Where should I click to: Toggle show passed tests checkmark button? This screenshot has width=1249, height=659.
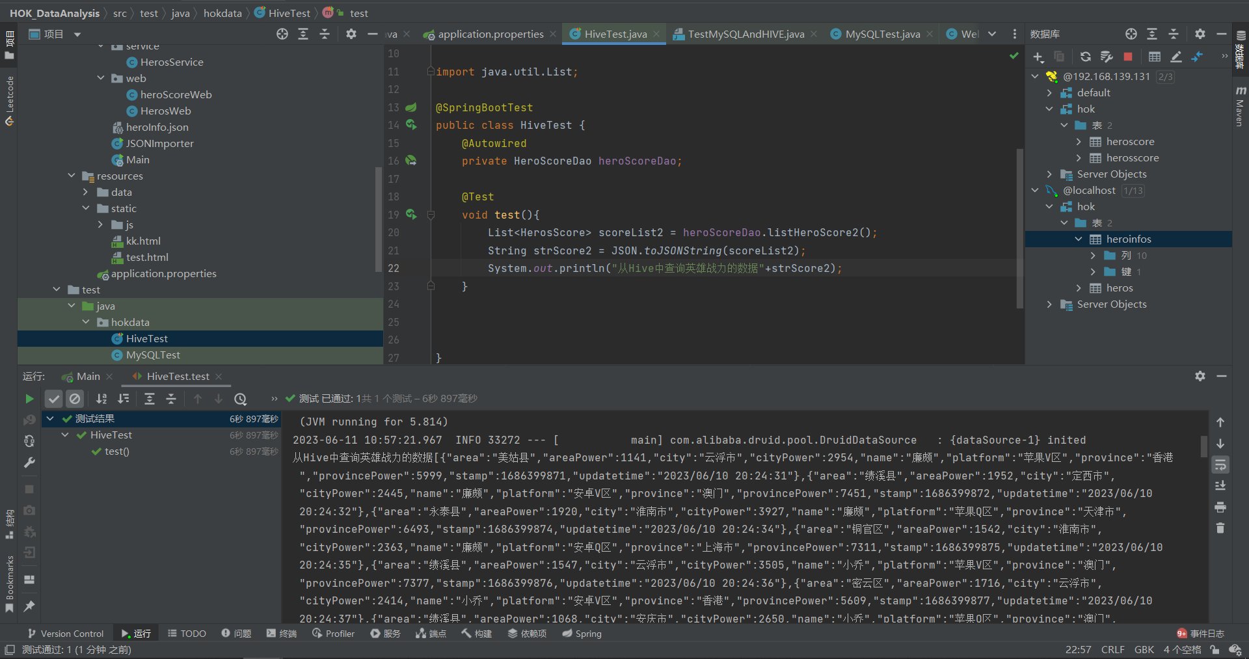(54, 399)
